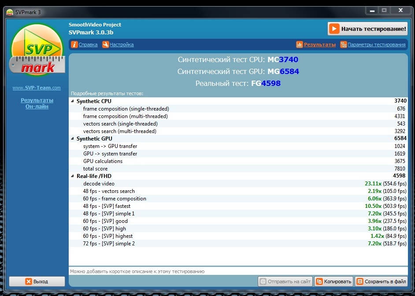The image size is (415, 296).
Task: Select 60 fps - [SVP] good row
Action: 238,221
